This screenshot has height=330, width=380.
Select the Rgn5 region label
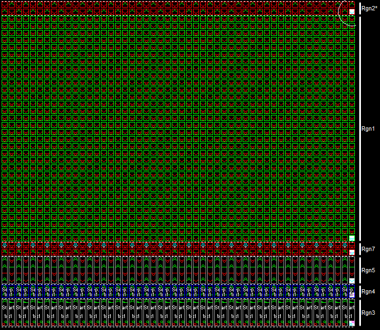[368, 270]
